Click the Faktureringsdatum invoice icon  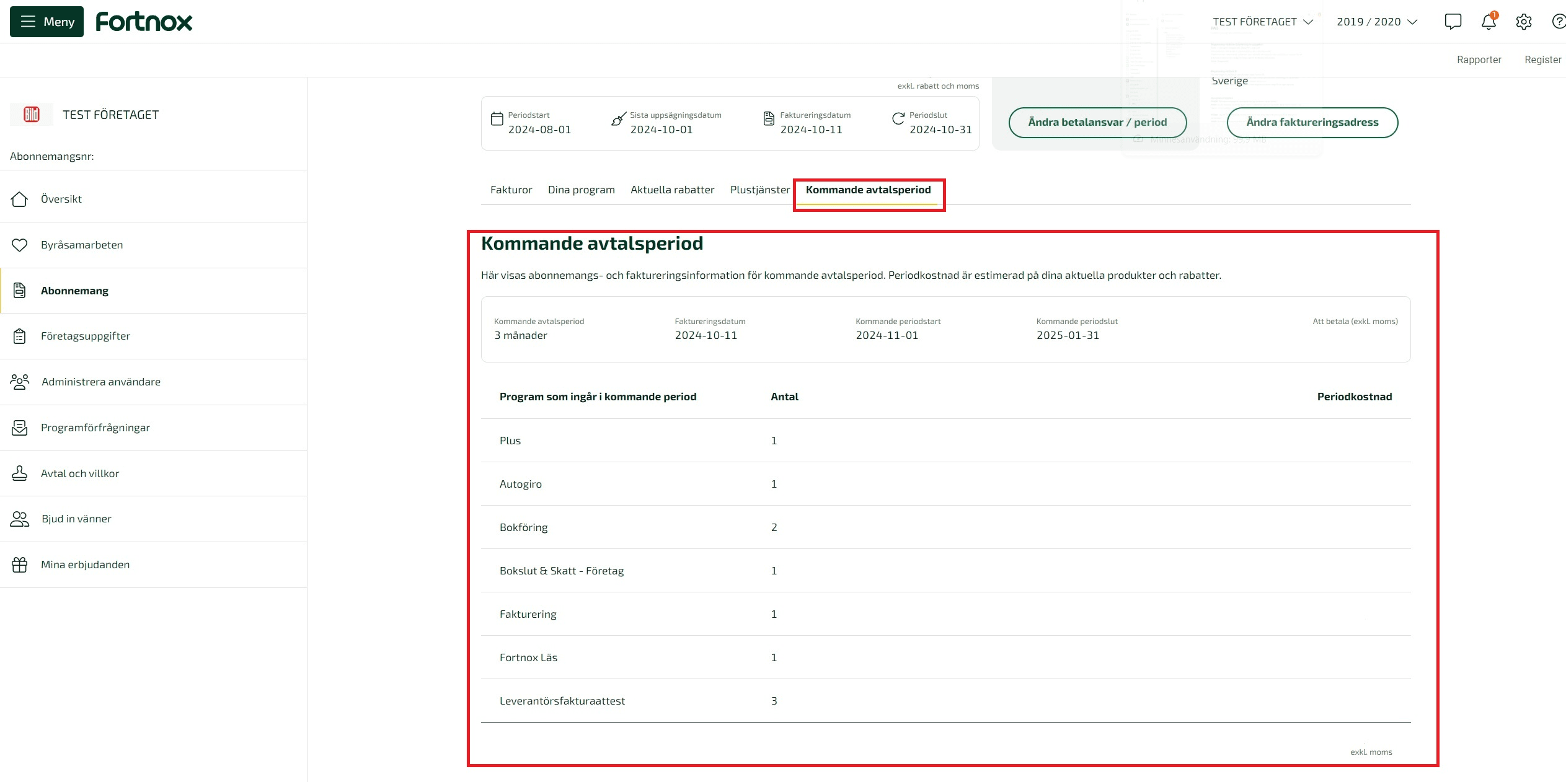coord(769,119)
